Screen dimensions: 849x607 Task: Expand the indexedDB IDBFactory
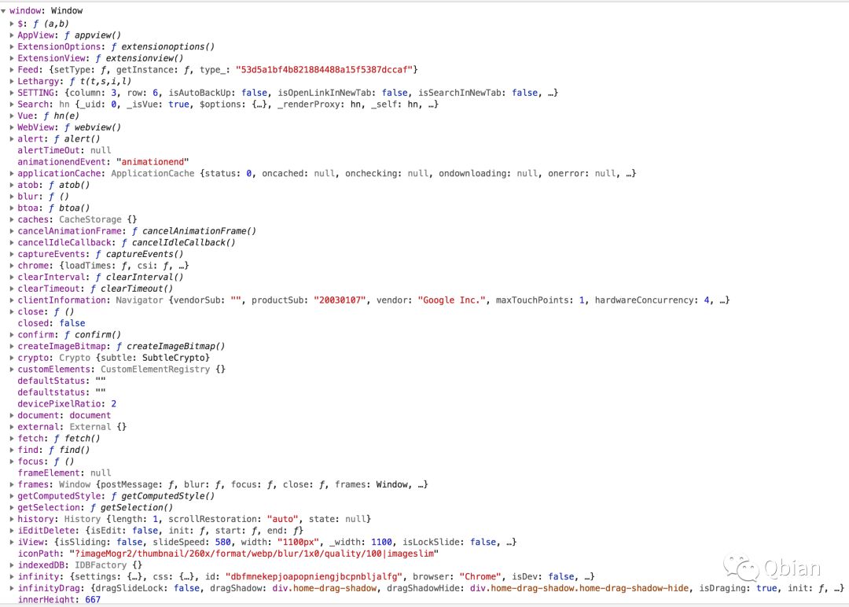(11, 565)
